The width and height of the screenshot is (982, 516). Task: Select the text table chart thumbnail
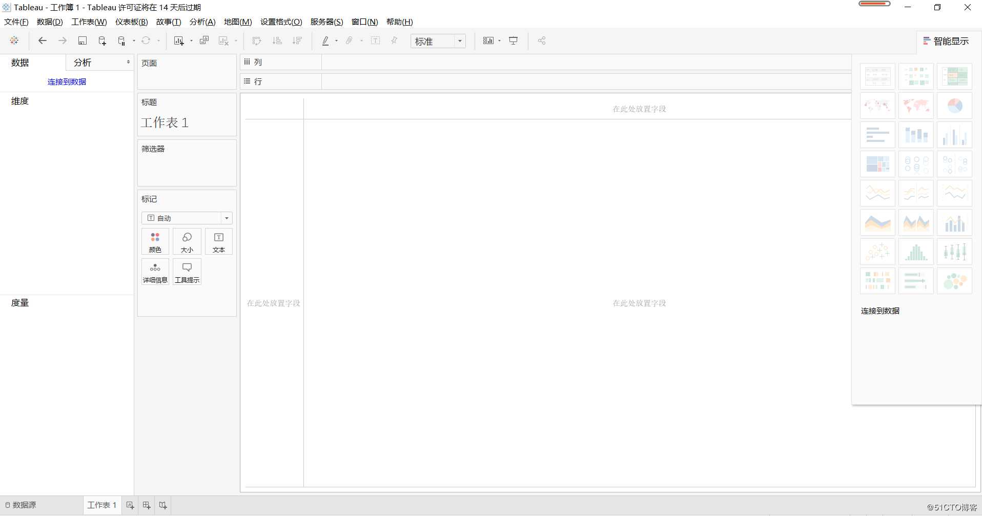(x=877, y=76)
